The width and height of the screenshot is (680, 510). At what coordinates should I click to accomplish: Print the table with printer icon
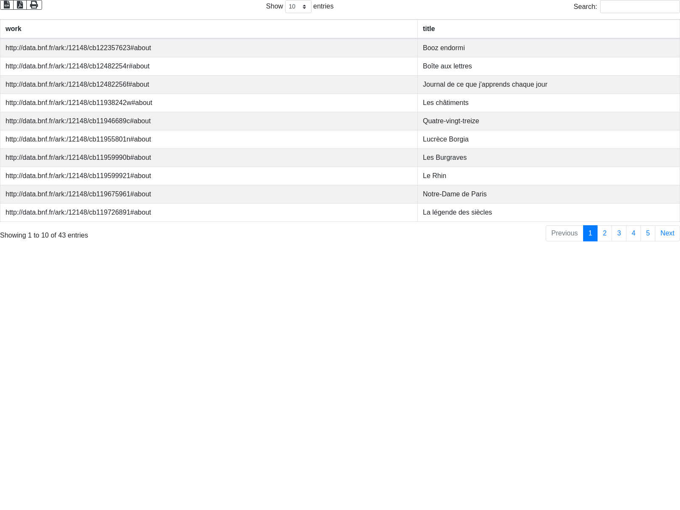[x=34, y=5]
